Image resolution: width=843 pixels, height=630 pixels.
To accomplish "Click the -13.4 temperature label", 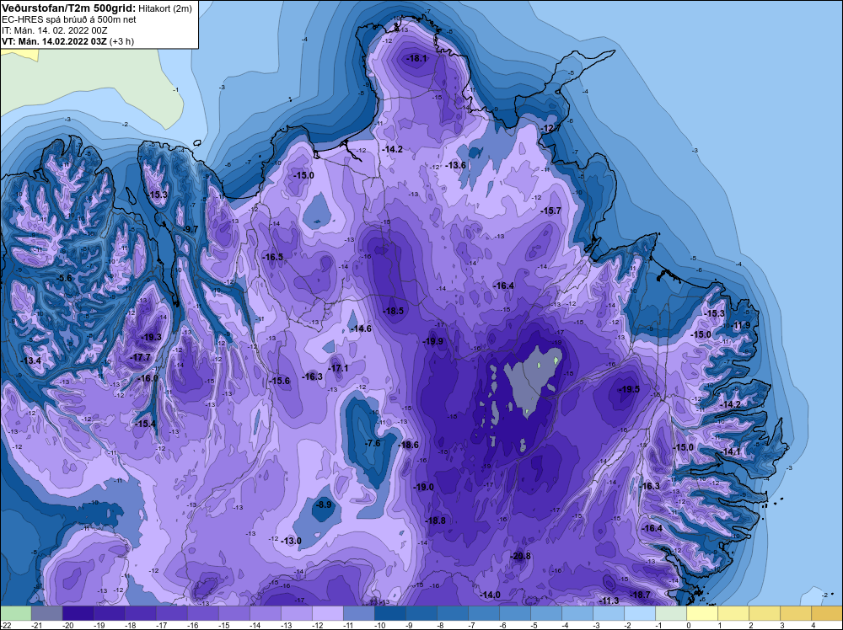I will 31,360.
